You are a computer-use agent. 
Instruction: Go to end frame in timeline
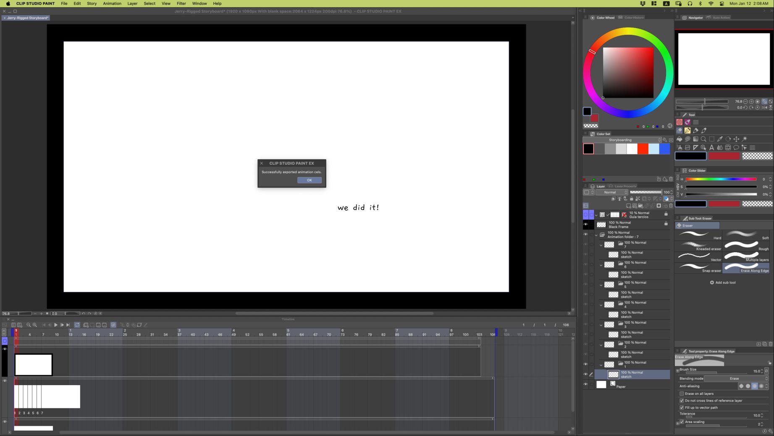point(68,325)
